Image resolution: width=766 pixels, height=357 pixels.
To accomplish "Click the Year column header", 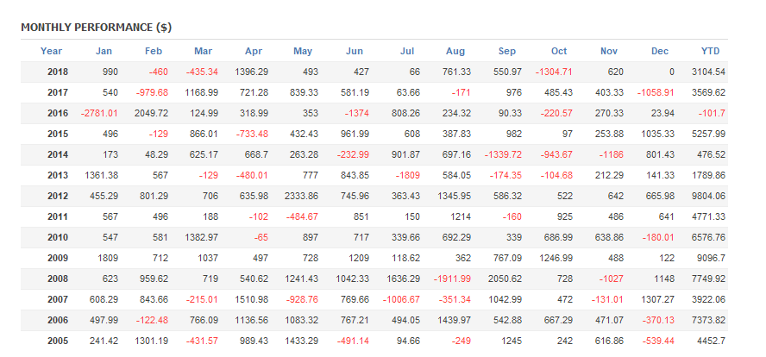I will coord(51,51).
